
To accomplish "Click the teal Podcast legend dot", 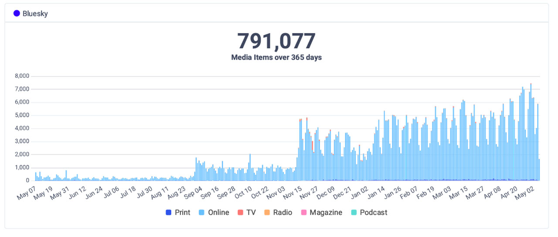I will pyautogui.click(x=354, y=213).
